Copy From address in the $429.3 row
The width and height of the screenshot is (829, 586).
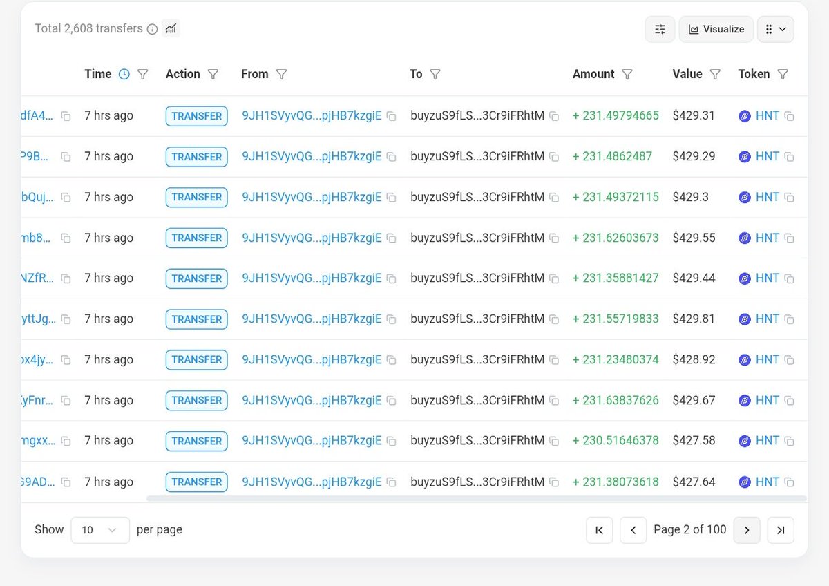392,198
